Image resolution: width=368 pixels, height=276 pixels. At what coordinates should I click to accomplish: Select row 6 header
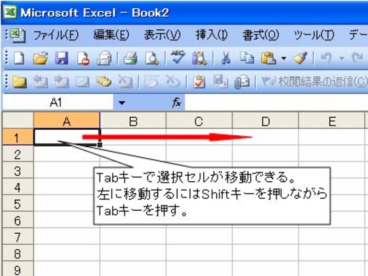(x=18, y=220)
